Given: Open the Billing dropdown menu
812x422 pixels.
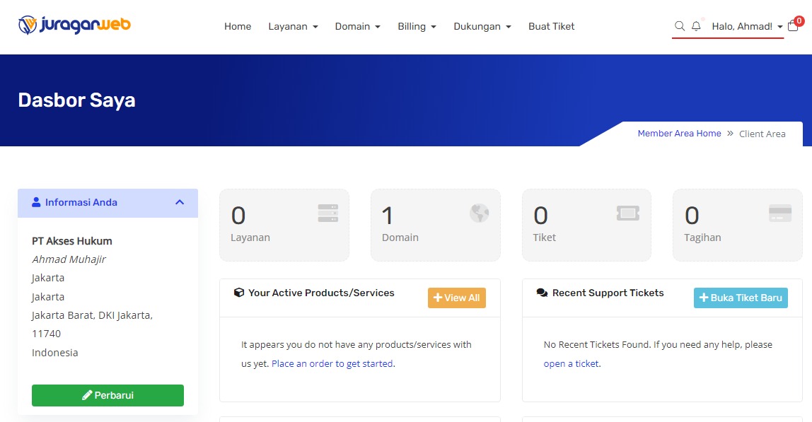Looking at the screenshot, I should coord(417,27).
